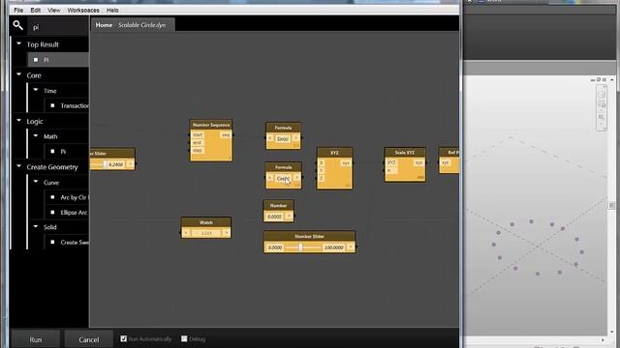Click the xyz input of Ref P node
Viewport: 620px width, 348px height.
pyautogui.click(x=446, y=162)
